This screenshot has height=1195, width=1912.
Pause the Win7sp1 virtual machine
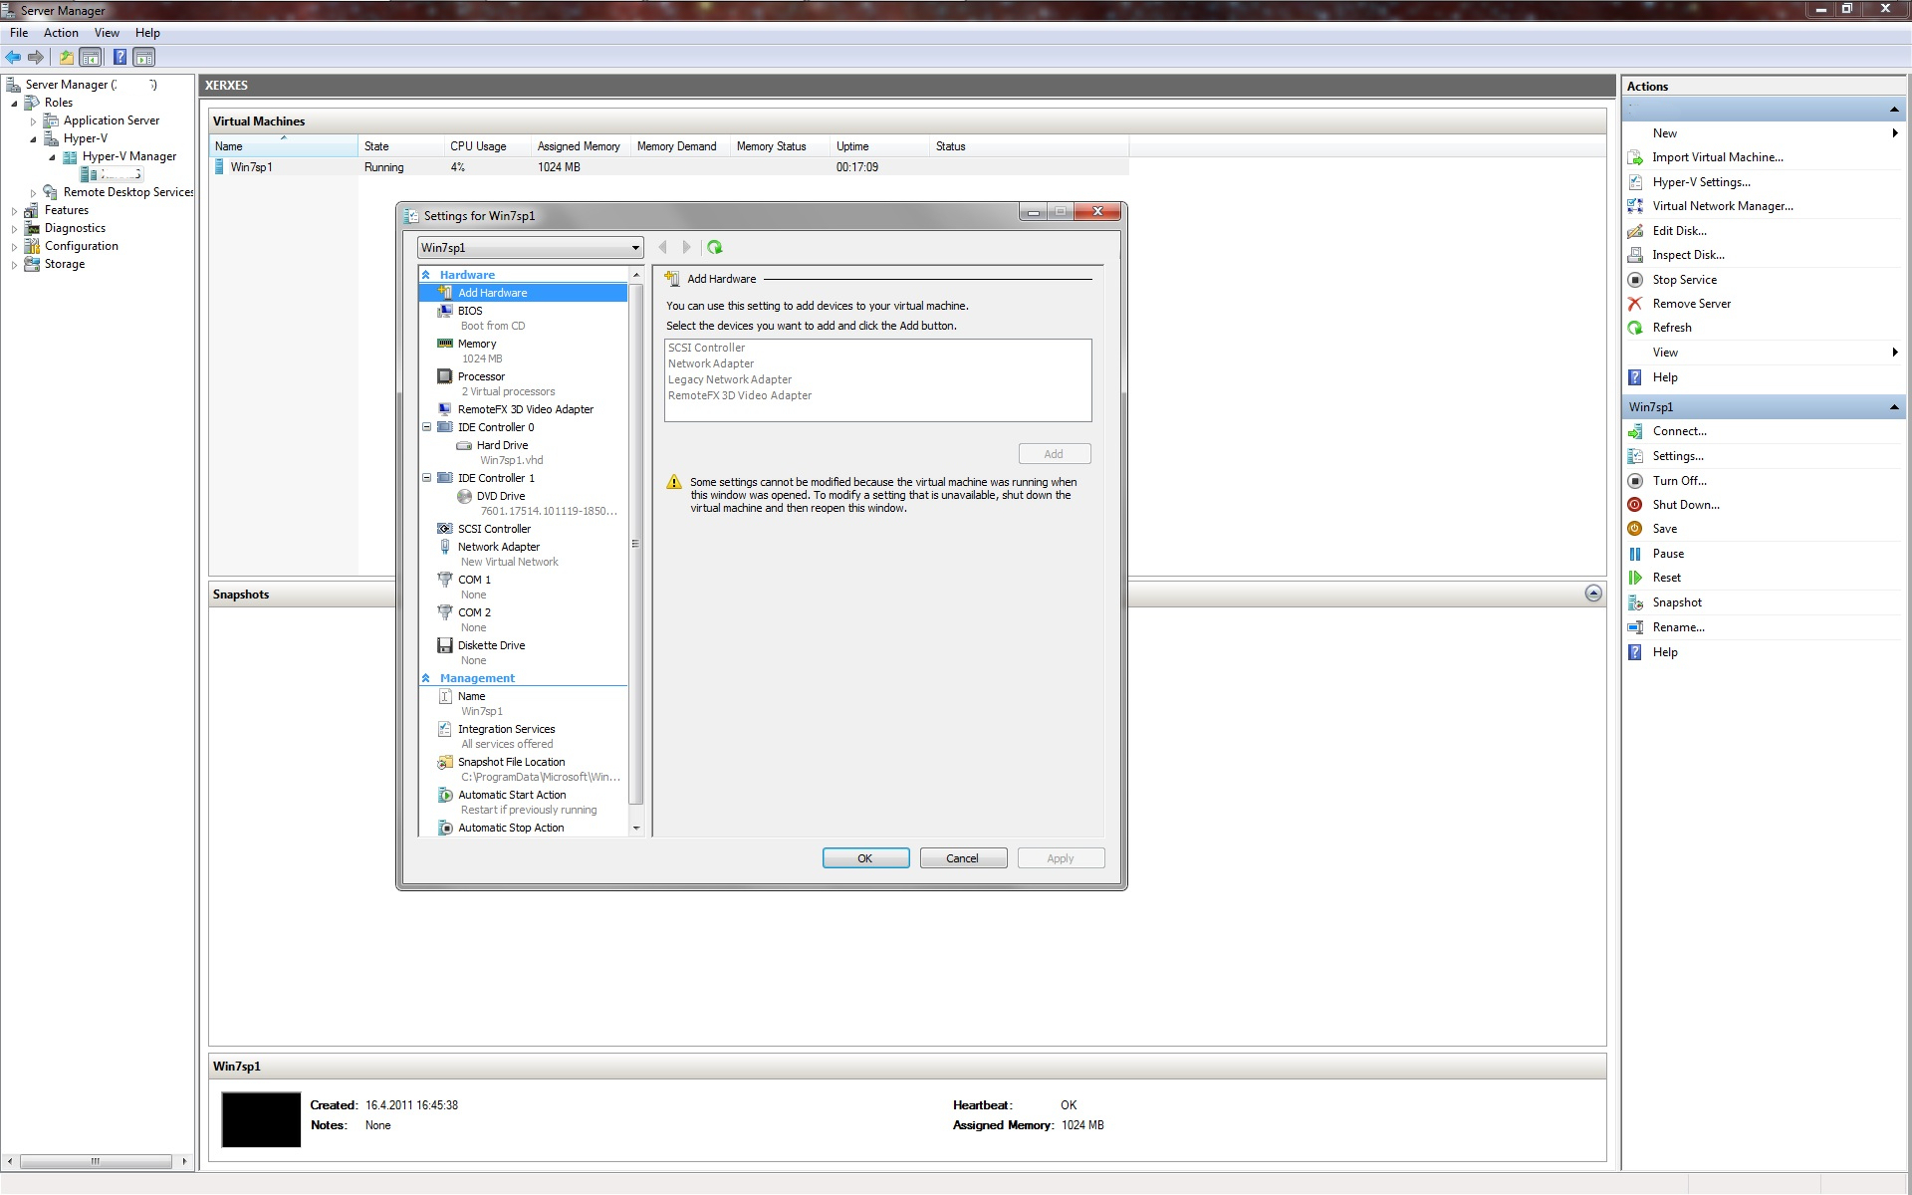1668,554
